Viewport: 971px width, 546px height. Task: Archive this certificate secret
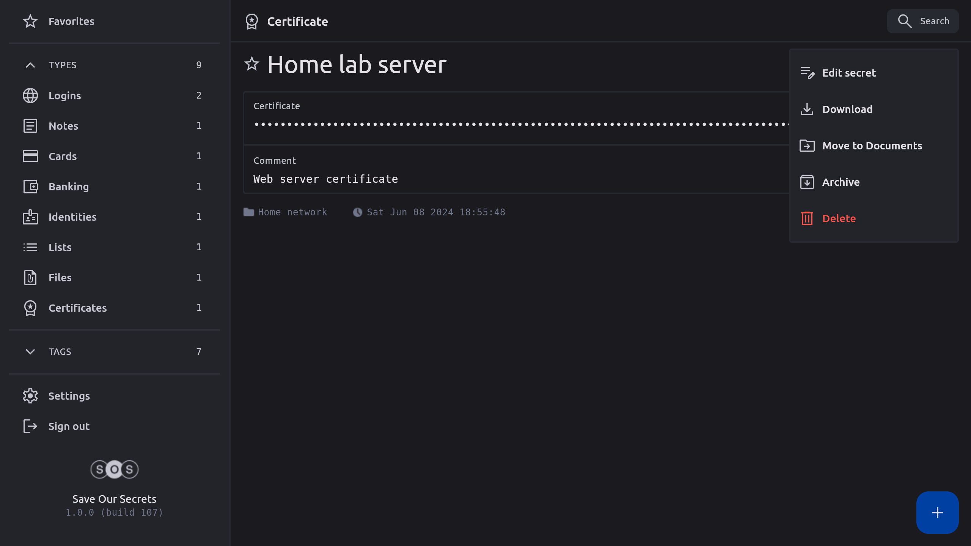pos(841,182)
